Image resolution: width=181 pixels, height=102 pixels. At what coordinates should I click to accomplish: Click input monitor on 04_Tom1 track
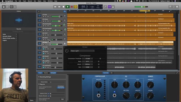tap(48, 35)
